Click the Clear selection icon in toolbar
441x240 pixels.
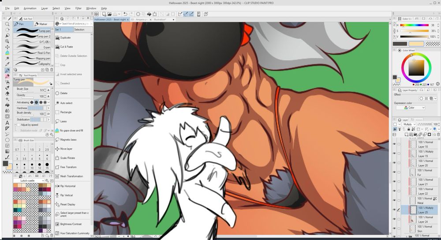pos(138,14)
